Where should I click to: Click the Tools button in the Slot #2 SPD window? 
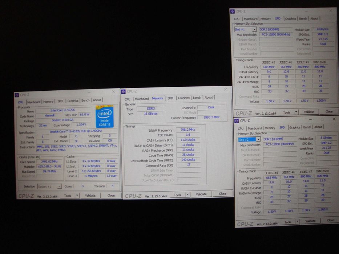coord(288,222)
